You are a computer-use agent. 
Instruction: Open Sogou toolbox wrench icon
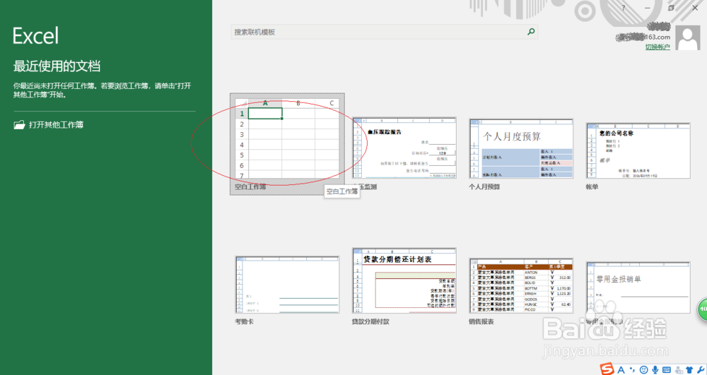pos(701,369)
